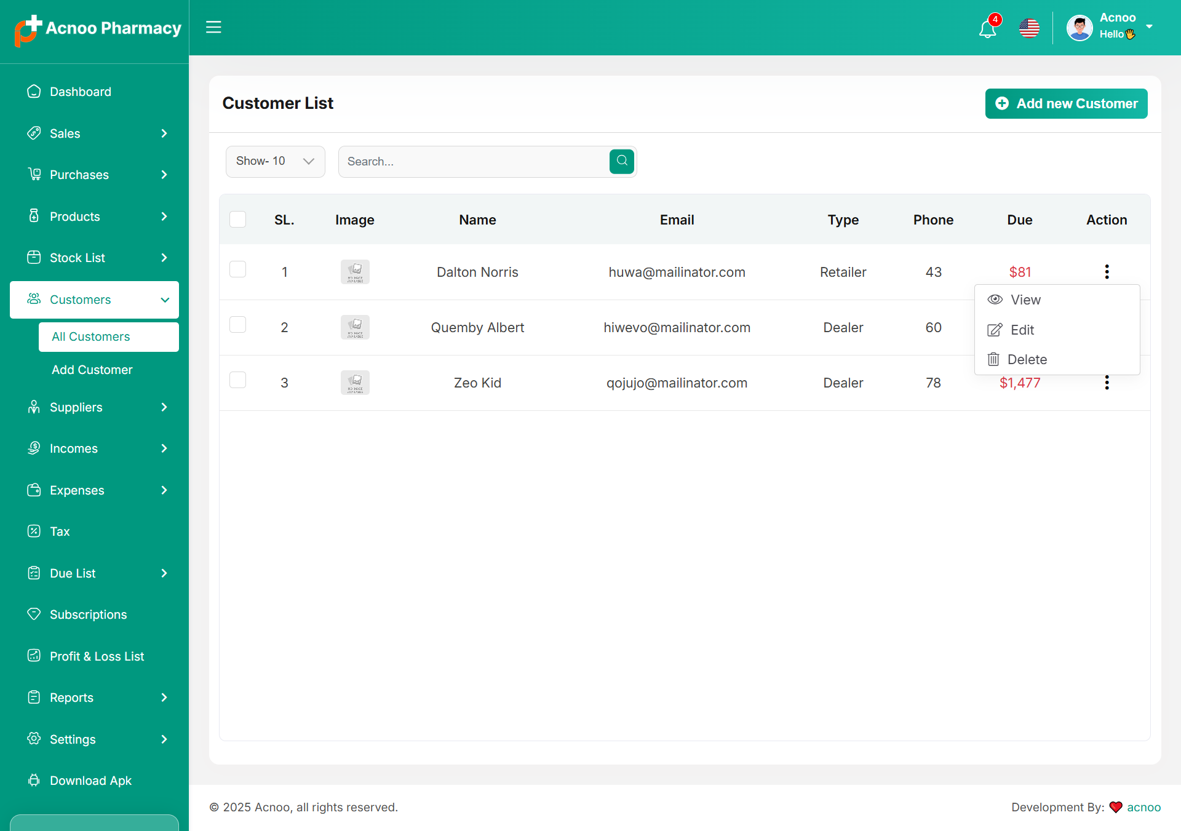Tick the checkbox for Dalton Norris row

click(237, 269)
